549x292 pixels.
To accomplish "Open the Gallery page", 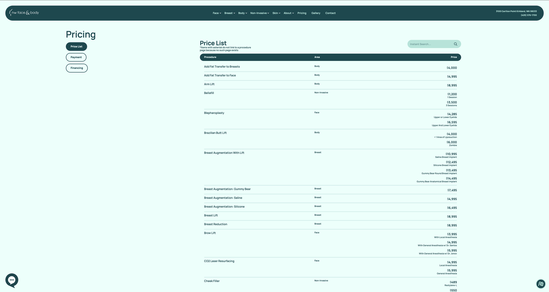I will (x=316, y=13).
